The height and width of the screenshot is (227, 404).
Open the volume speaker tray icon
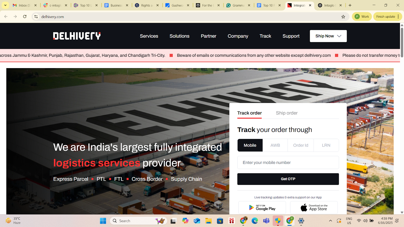pyautogui.click(x=365, y=221)
